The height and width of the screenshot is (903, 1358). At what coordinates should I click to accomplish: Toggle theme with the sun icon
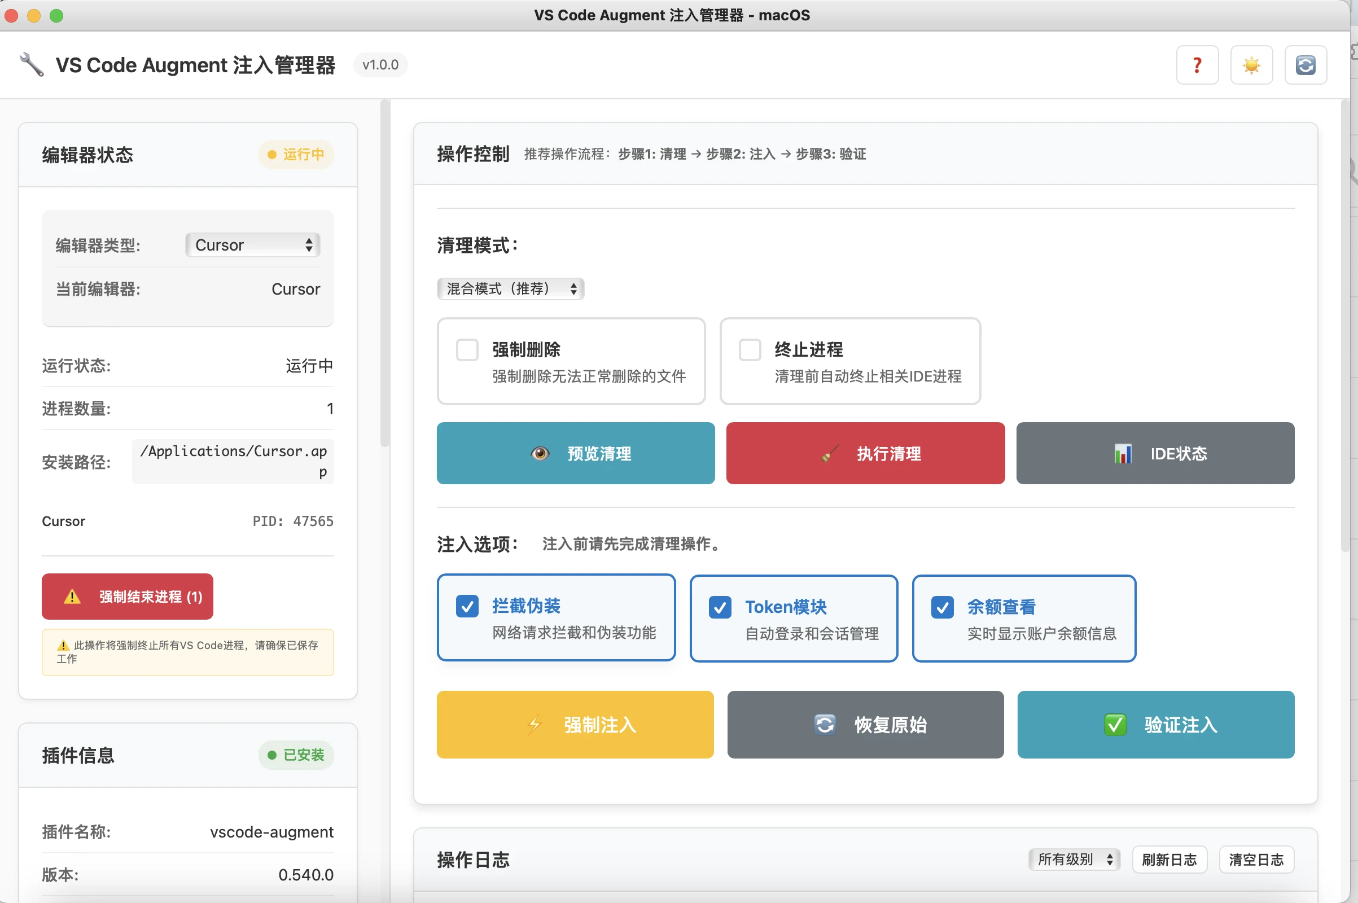[1251, 65]
